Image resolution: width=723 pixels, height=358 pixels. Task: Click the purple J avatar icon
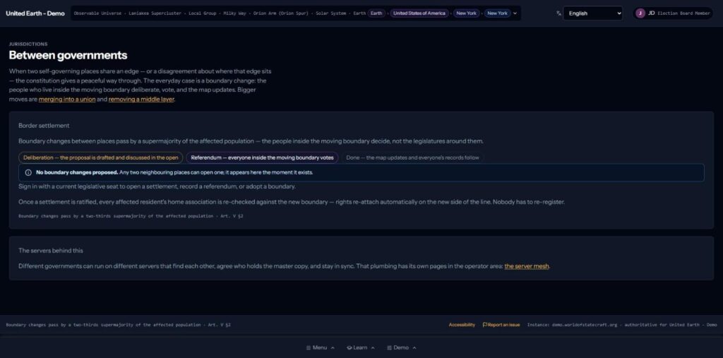pyautogui.click(x=640, y=13)
